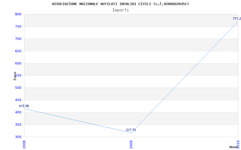Select the 771.2 data label

click(237, 19)
